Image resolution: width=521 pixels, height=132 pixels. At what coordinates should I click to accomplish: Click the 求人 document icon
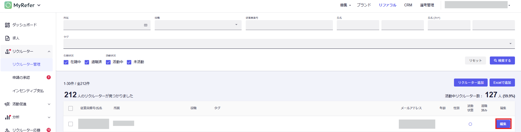pyautogui.click(x=7, y=38)
